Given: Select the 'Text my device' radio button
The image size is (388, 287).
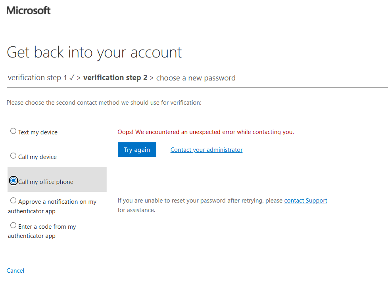Looking at the screenshot, I should [x=13, y=131].
